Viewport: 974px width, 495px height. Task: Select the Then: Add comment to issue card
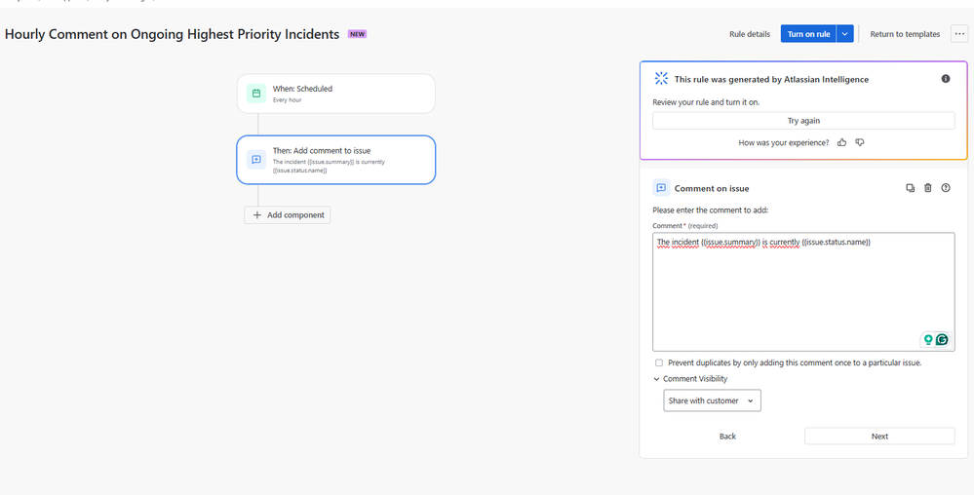(336, 160)
